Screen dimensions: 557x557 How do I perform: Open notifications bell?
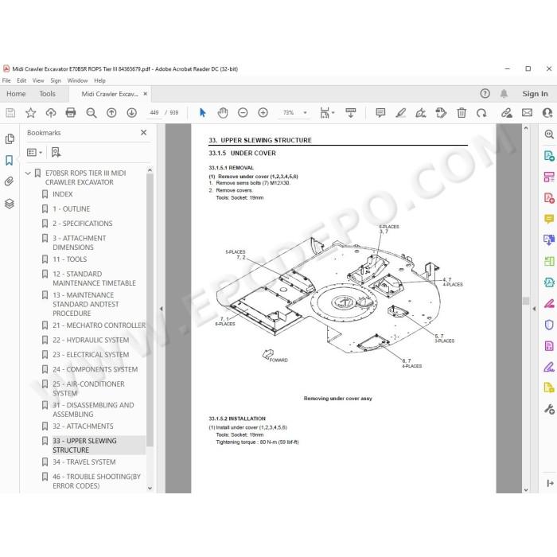pyautogui.click(x=504, y=93)
